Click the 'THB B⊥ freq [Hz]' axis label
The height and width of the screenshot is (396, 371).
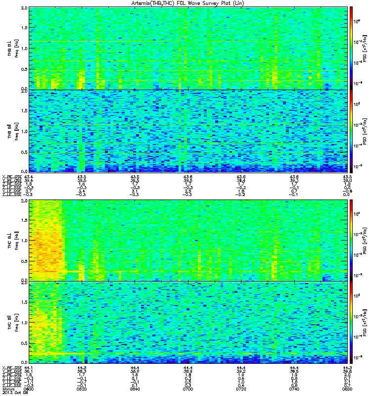pos(13,49)
